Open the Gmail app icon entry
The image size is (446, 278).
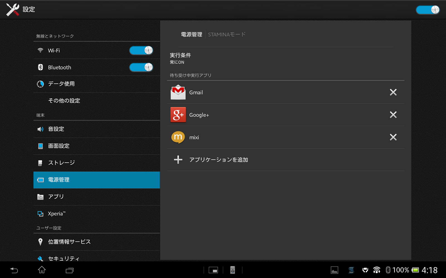178,92
